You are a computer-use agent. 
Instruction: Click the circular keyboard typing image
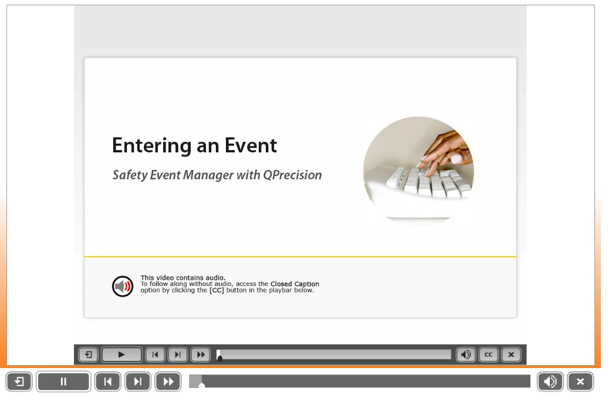418,171
